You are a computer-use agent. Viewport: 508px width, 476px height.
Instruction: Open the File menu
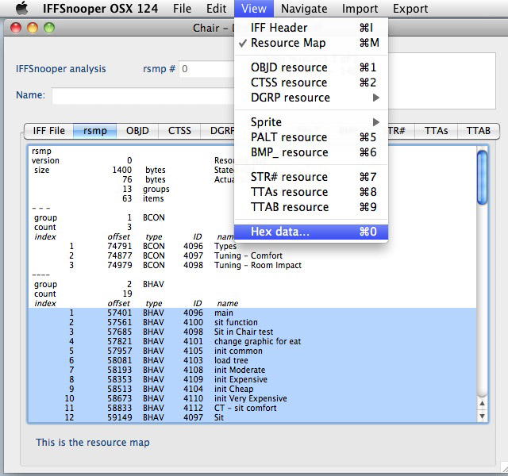click(182, 9)
